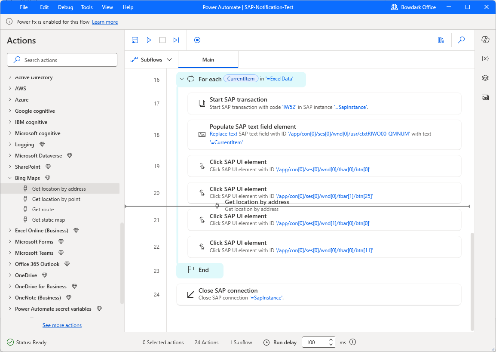
Task: Increase Run delay with the up arrow
Action: [x=331, y=340]
